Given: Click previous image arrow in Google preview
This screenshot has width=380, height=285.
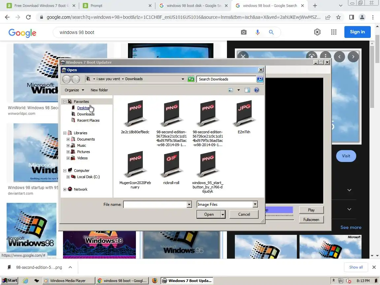Looking at the screenshot, I should [x=339, y=57].
